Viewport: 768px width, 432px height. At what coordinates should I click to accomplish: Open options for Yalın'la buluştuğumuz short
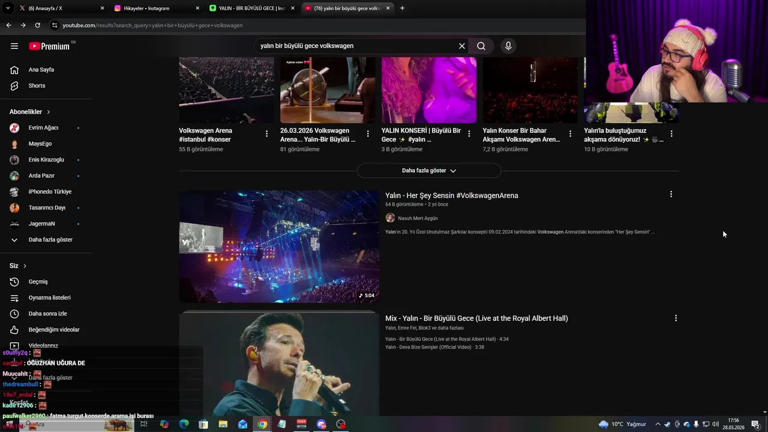(671, 134)
